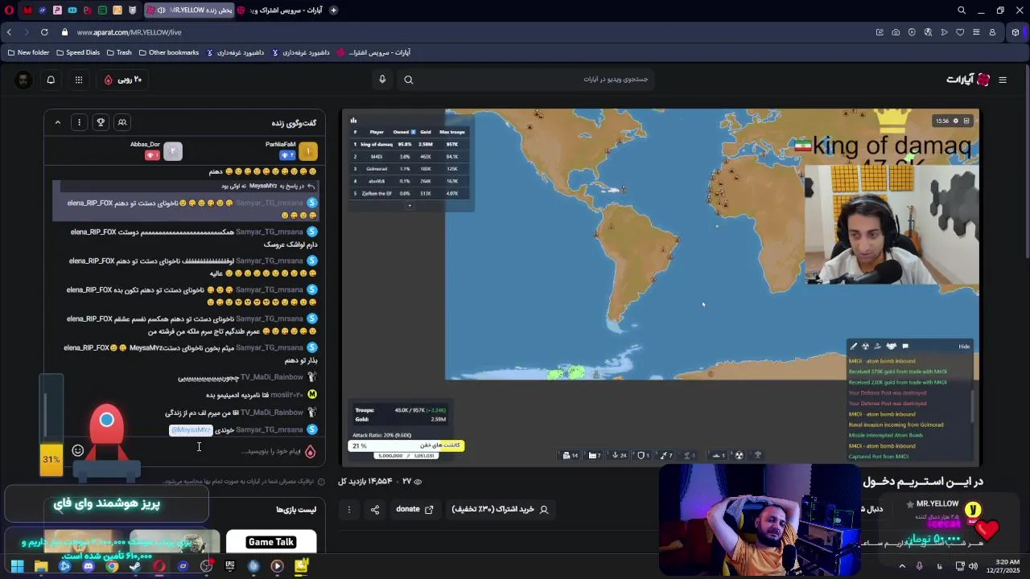Click the address bar URL
The image size is (1030, 579).
130,32
